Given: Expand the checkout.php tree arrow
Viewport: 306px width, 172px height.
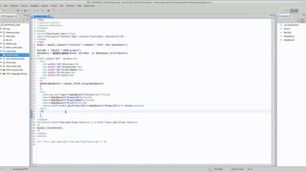Looking at the screenshot, I should click(x=1, y=32).
